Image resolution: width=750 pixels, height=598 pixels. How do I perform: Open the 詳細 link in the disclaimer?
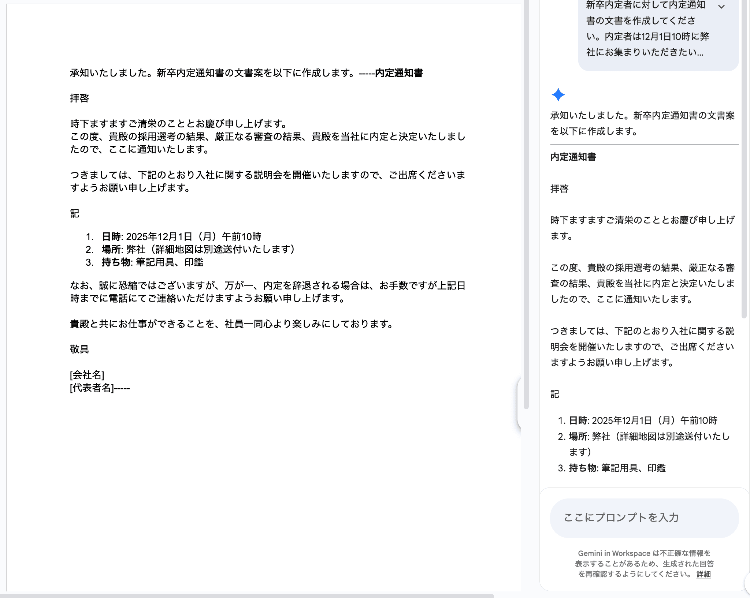703,574
